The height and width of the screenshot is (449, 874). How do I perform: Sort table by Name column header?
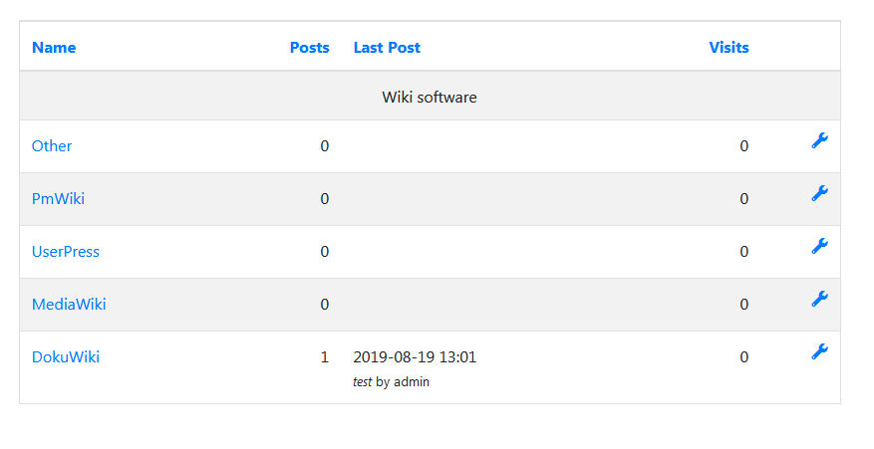coord(54,48)
